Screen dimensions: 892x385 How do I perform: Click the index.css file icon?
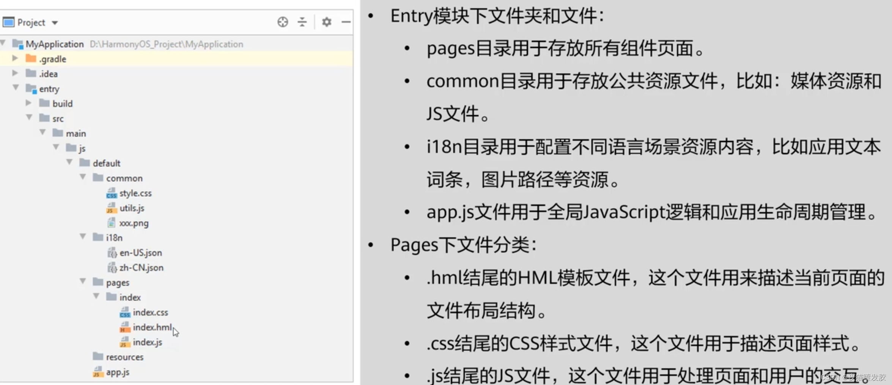pos(125,312)
